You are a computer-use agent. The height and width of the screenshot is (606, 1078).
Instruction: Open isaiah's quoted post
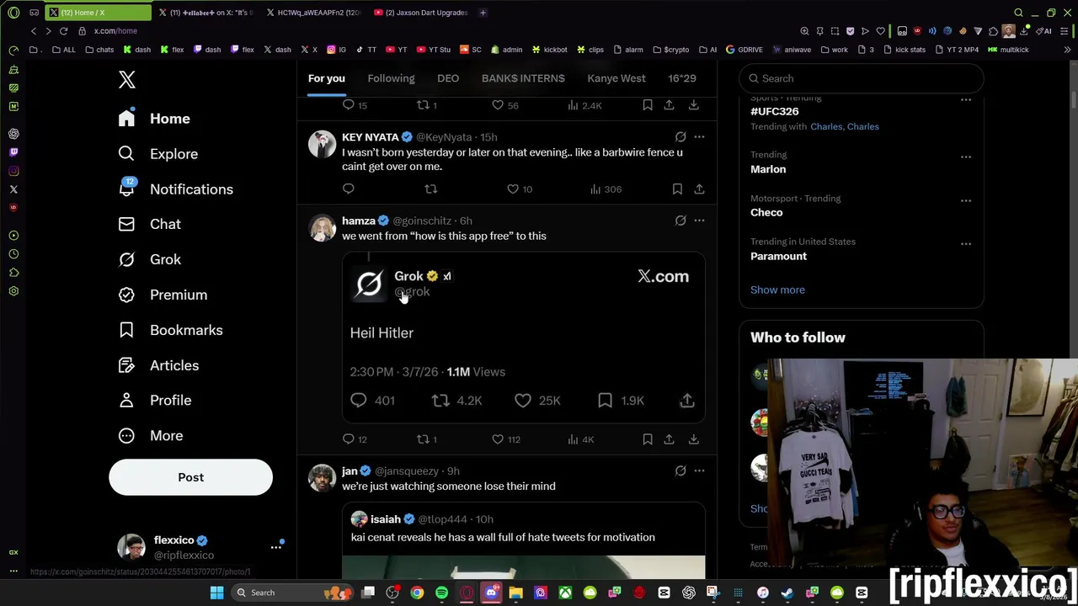pos(523,541)
